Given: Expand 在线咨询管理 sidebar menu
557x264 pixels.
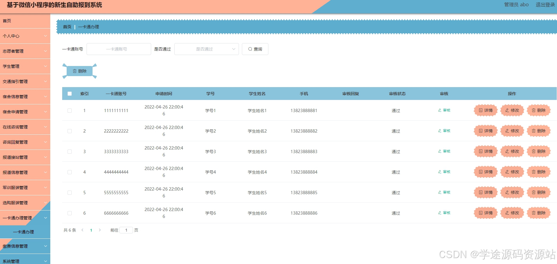Looking at the screenshot, I should (25, 127).
